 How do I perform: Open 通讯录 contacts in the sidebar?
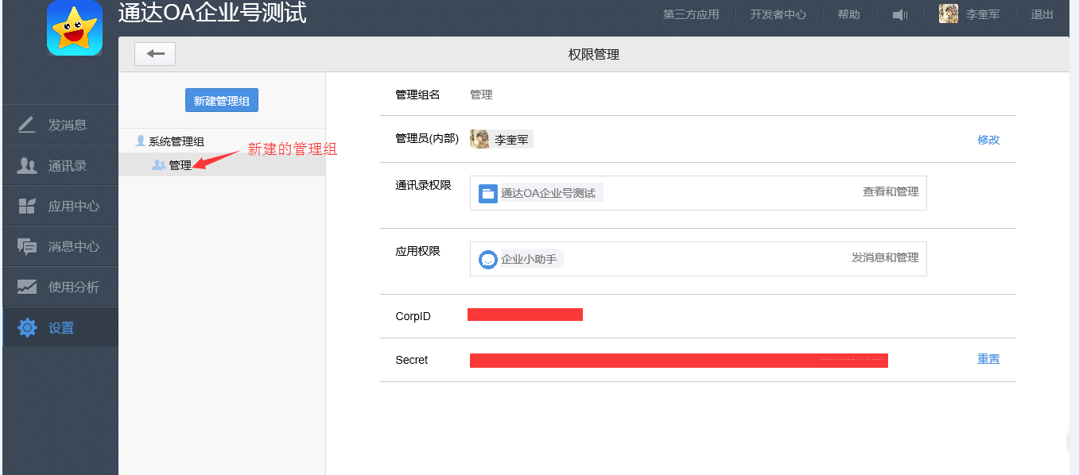(x=60, y=166)
